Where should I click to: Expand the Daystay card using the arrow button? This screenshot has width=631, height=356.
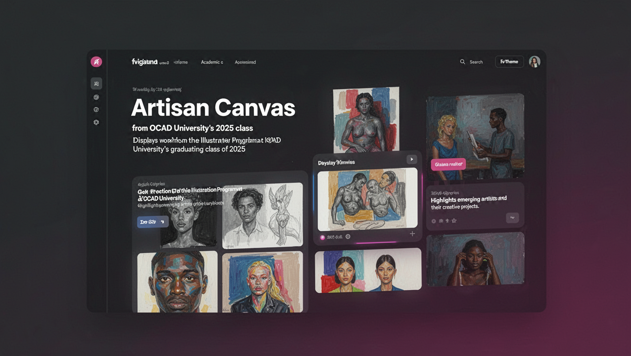click(x=412, y=159)
